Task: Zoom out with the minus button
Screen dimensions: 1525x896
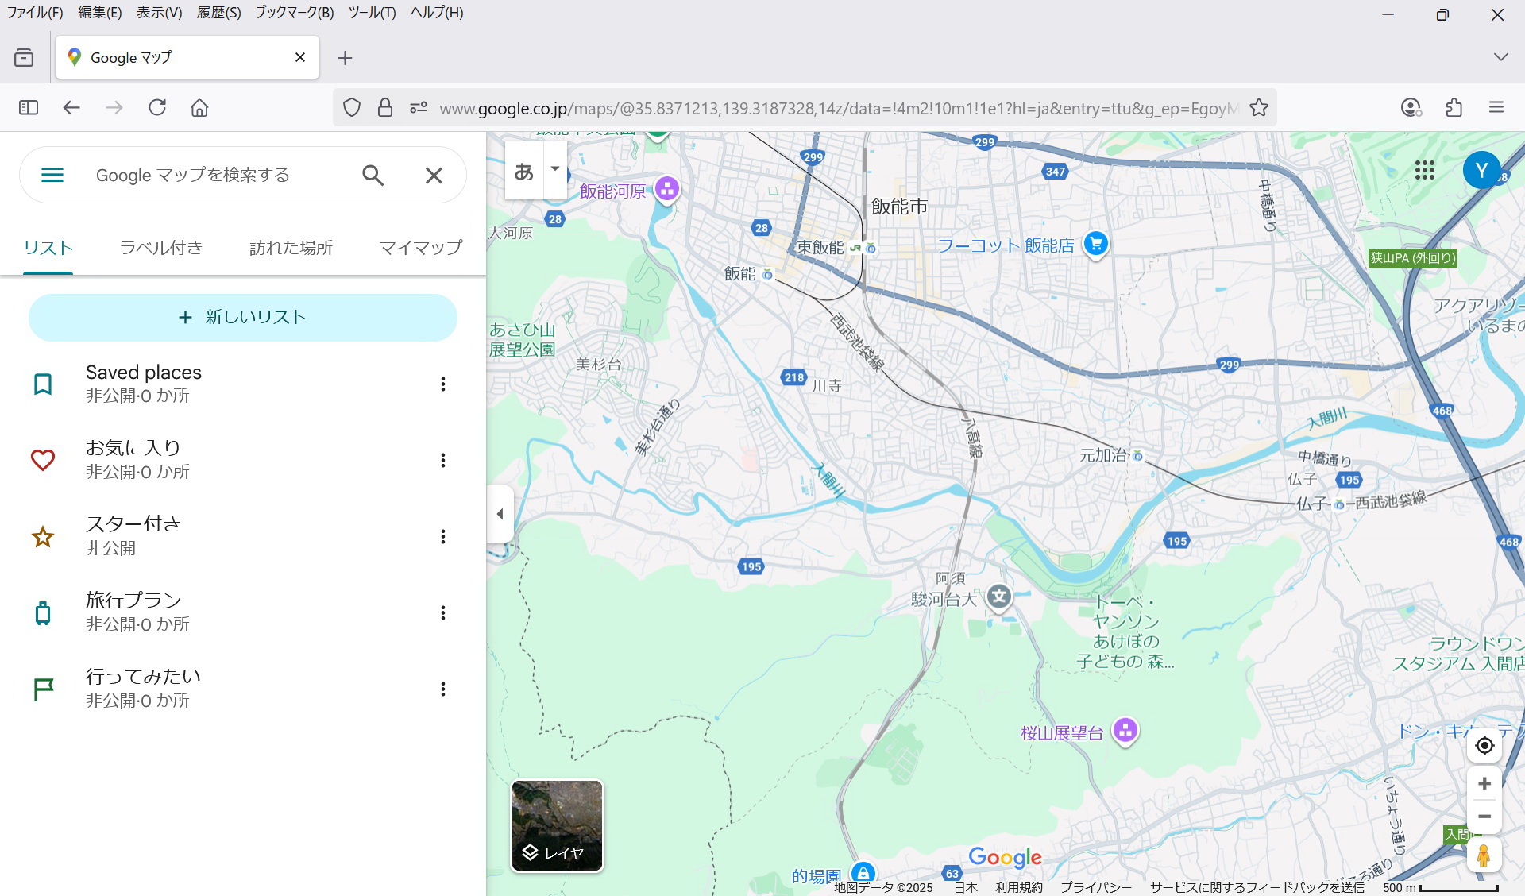Action: click(1484, 817)
